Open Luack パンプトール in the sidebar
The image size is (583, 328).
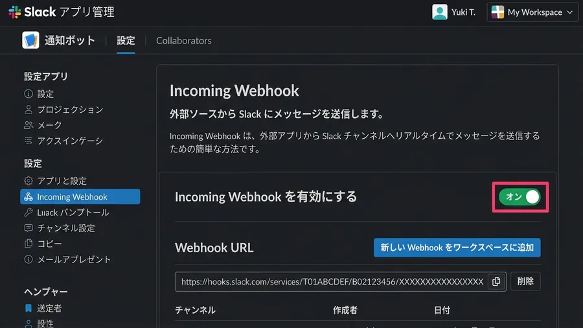tap(73, 213)
